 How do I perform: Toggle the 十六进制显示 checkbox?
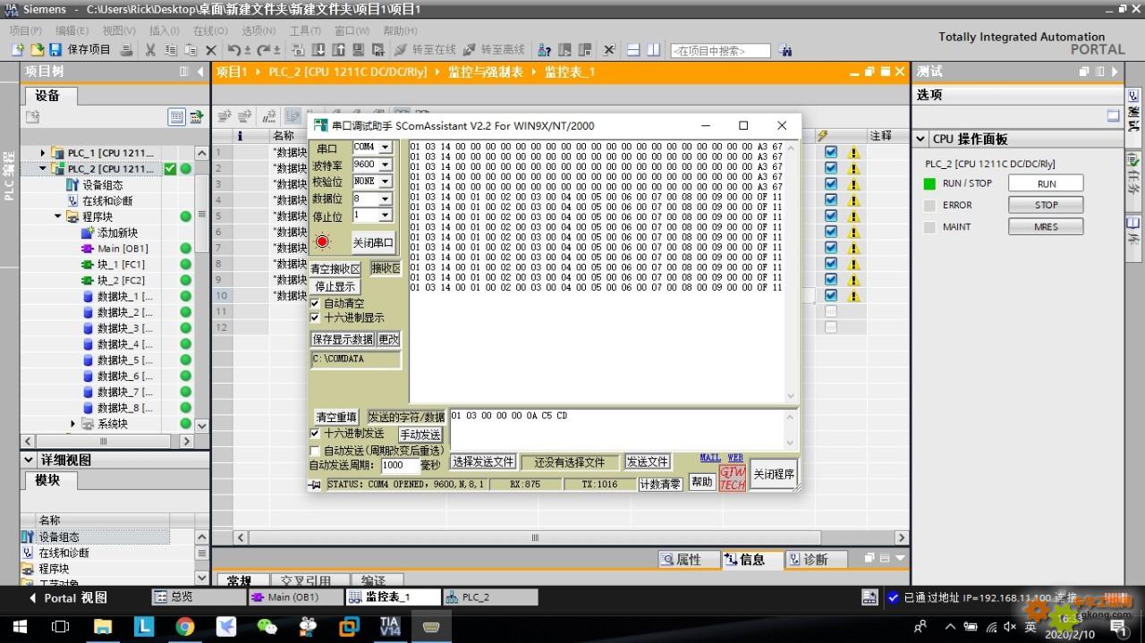(x=315, y=317)
